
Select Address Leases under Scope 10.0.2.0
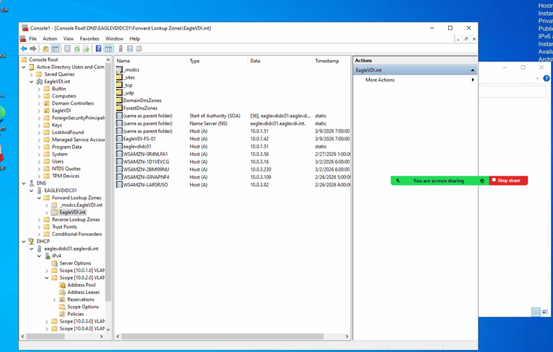(x=83, y=293)
